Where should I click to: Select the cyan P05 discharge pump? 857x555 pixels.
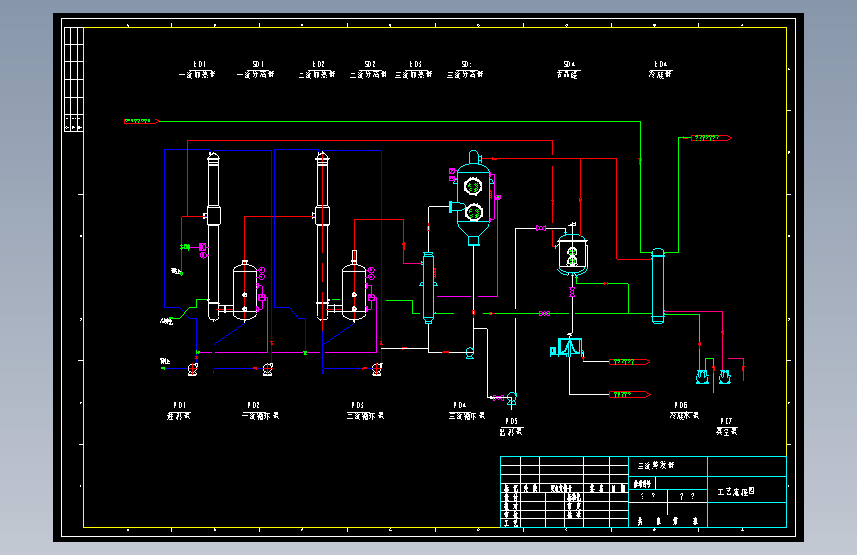click(512, 399)
